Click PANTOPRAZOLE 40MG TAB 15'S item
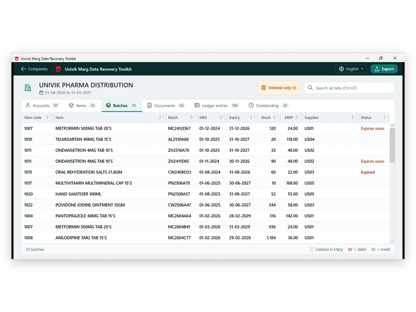Viewport: 416px width, 312px height. point(85,216)
